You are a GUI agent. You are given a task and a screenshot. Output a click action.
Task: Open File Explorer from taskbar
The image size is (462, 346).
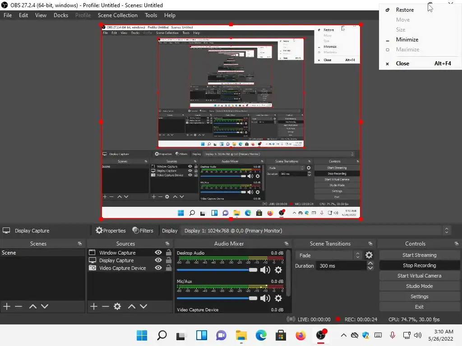241,335
